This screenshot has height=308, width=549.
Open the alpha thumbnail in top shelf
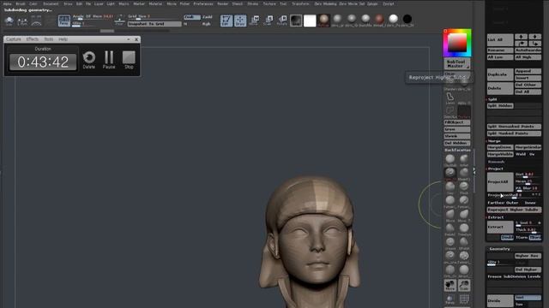[296, 21]
